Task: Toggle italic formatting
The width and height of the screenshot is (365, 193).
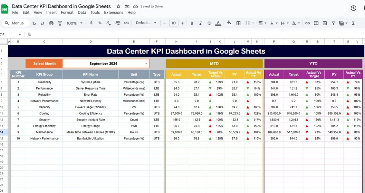Action: coord(201,23)
